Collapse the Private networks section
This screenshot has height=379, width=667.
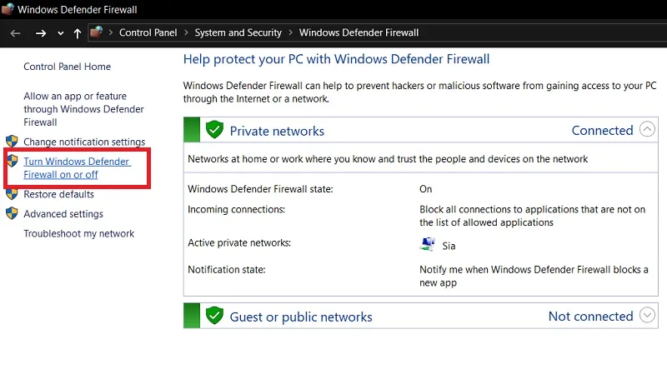click(647, 129)
